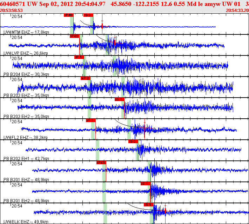Screen dimensions: 249x224
Task: Click the latitude value 45.8650
Action: pyautogui.click(x=121, y=4)
